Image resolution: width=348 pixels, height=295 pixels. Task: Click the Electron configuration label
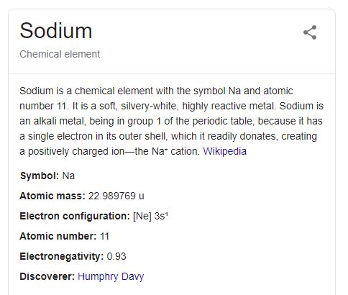tap(75, 216)
